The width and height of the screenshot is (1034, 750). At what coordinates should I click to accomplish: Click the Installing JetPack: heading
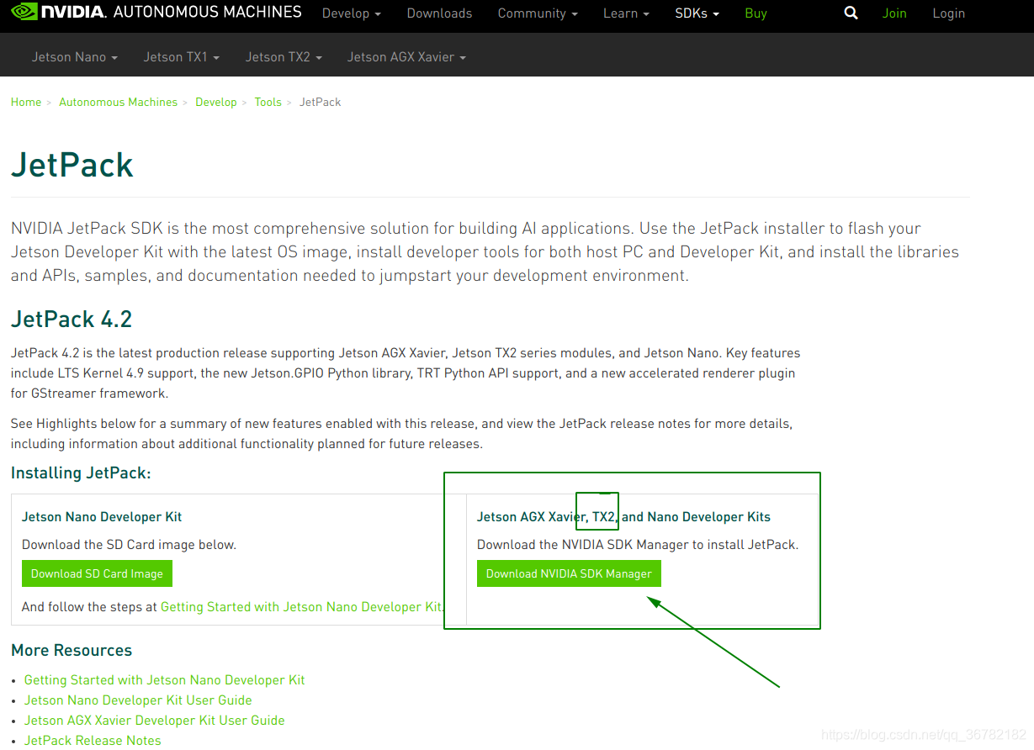81,473
